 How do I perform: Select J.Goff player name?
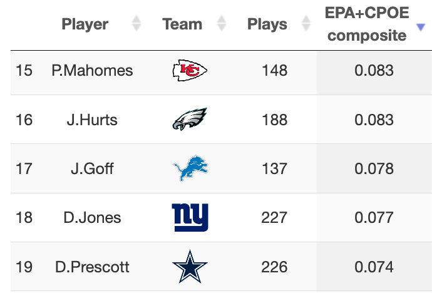click(92, 168)
